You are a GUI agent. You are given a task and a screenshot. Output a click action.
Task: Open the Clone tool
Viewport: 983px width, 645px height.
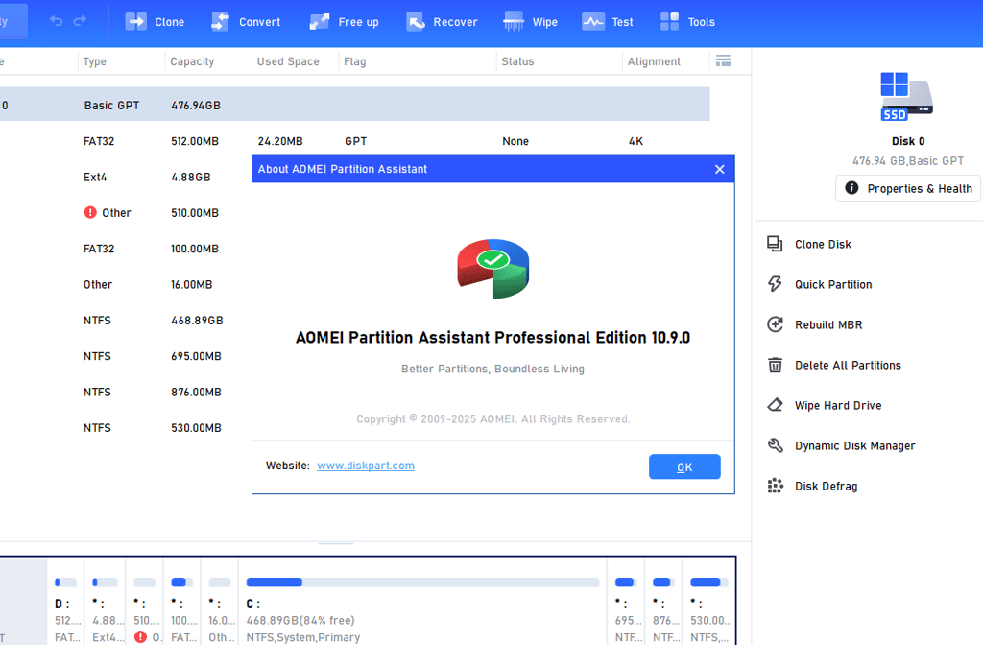click(x=155, y=22)
